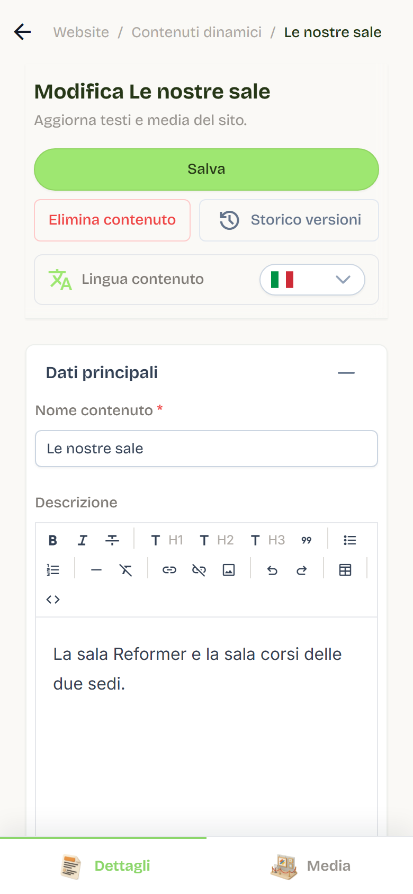
Task: Switch to the Dettagli tab
Action: (103, 865)
